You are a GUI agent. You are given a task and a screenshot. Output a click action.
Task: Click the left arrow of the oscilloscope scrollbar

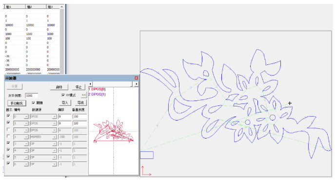pos(90,84)
